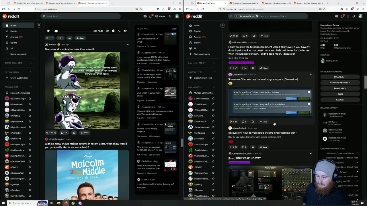367x206 pixels.
Task: Toggle fullscreen on the video player
Action: 119,31
